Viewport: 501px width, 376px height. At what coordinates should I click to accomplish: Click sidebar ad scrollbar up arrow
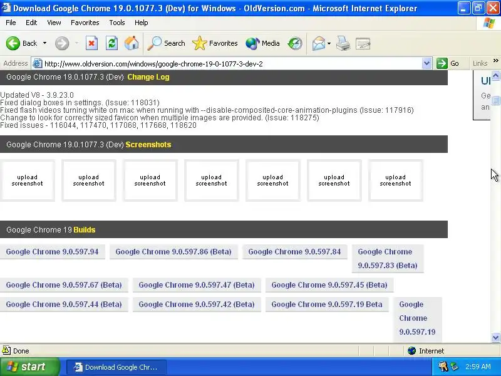[x=495, y=75]
